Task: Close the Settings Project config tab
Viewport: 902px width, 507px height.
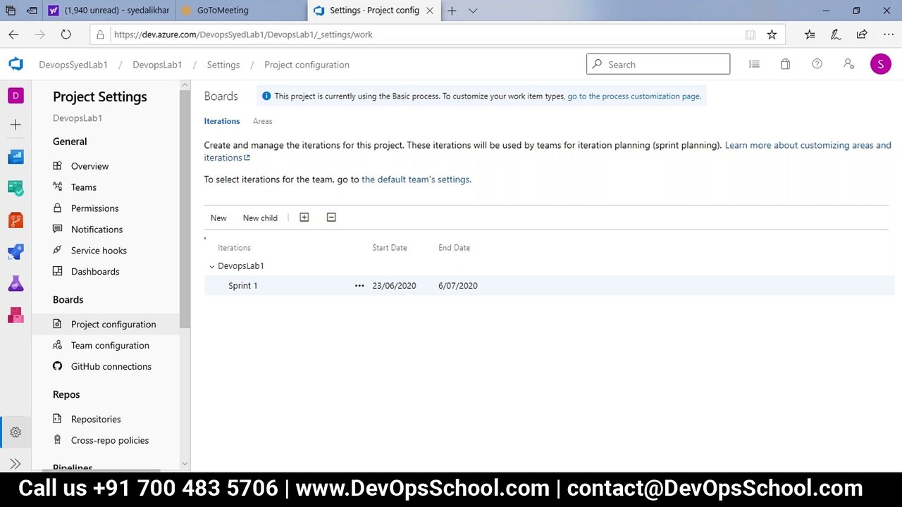Action: (429, 11)
